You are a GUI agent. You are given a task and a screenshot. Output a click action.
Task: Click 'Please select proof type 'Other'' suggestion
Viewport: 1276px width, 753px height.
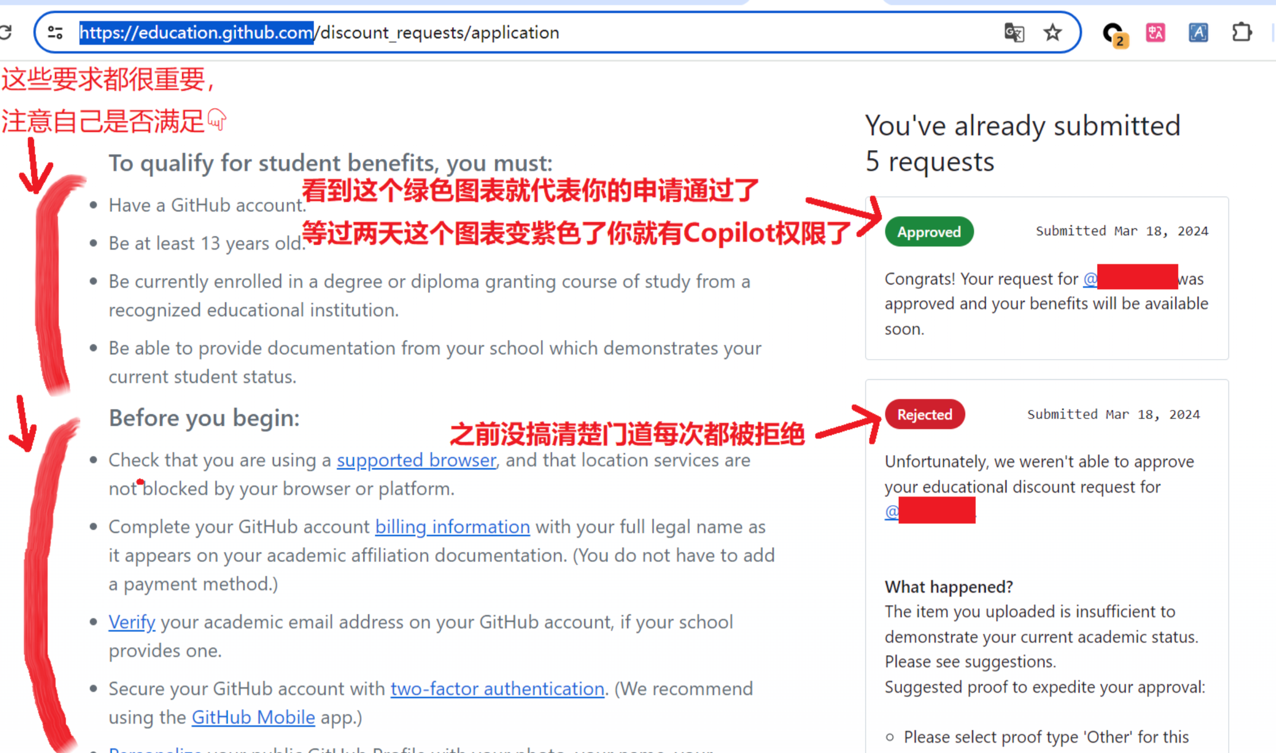pyautogui.click(x=1046, y=736)
